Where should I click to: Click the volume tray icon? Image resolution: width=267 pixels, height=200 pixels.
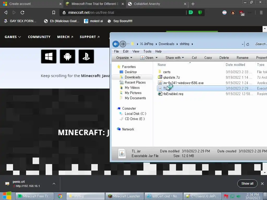[238, 196]
